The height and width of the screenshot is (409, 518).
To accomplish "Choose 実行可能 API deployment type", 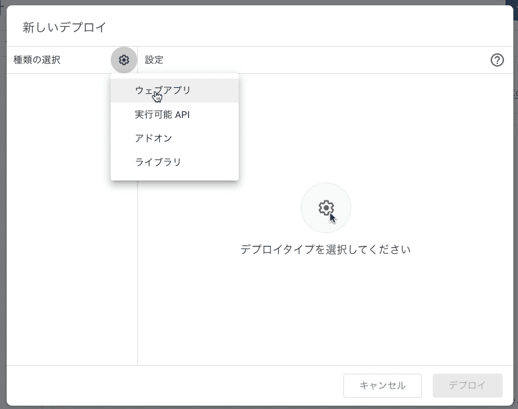I will point(175,115).
